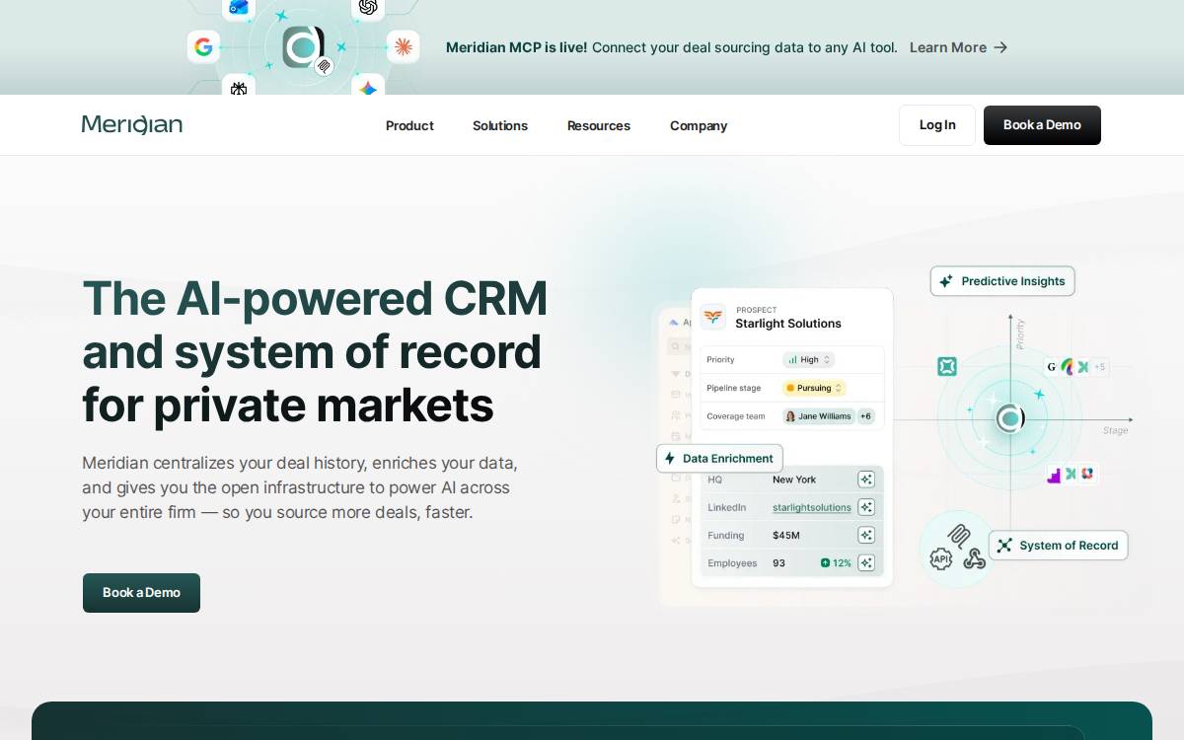
Task: Click the Claude starburst logo in the banner
Action: click(403, 46)
